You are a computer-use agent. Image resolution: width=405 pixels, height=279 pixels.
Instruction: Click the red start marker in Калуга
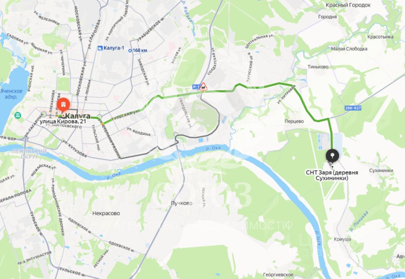pos(63,105)
